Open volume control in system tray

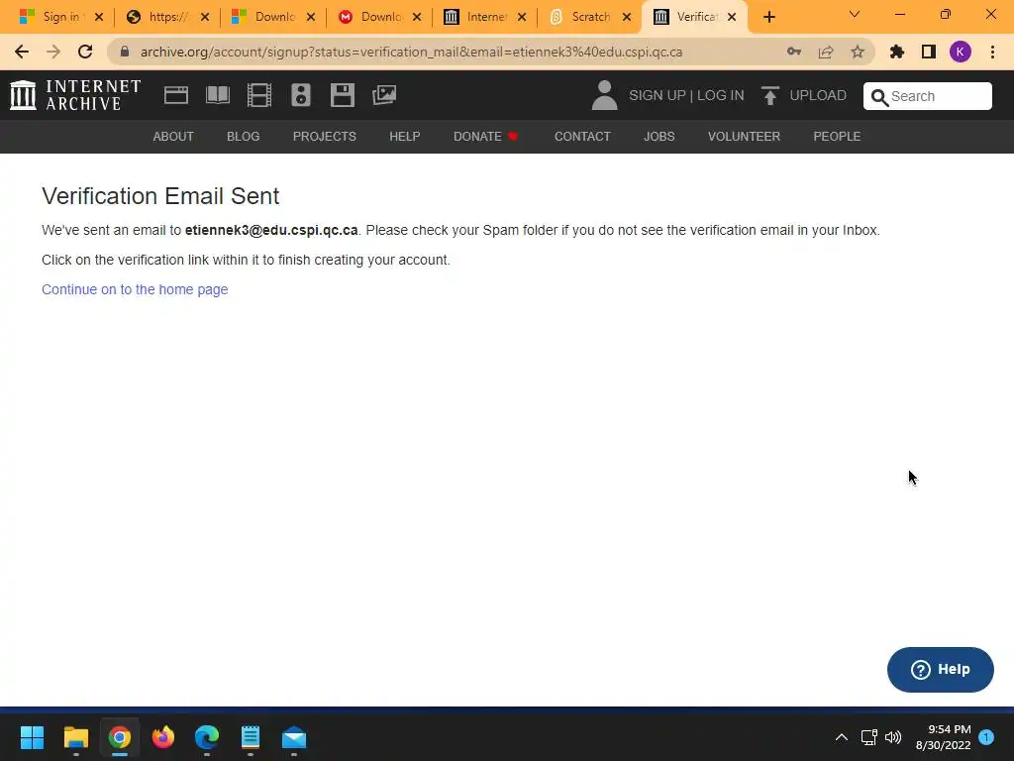point(893,737)
